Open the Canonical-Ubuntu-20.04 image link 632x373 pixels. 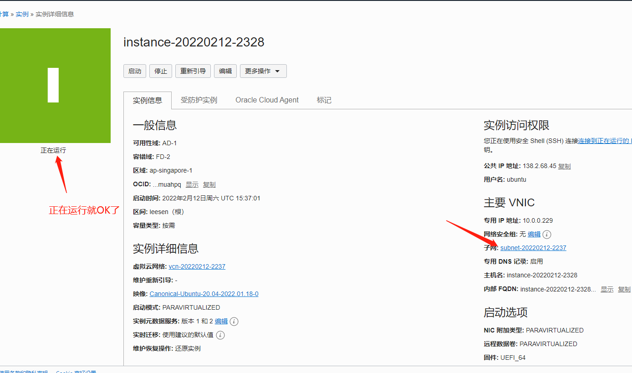[204, 293]
